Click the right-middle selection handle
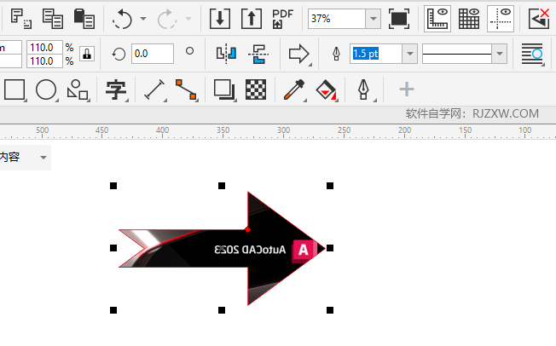This screenshot has width=556, height=346. click(x=330, y=248)
